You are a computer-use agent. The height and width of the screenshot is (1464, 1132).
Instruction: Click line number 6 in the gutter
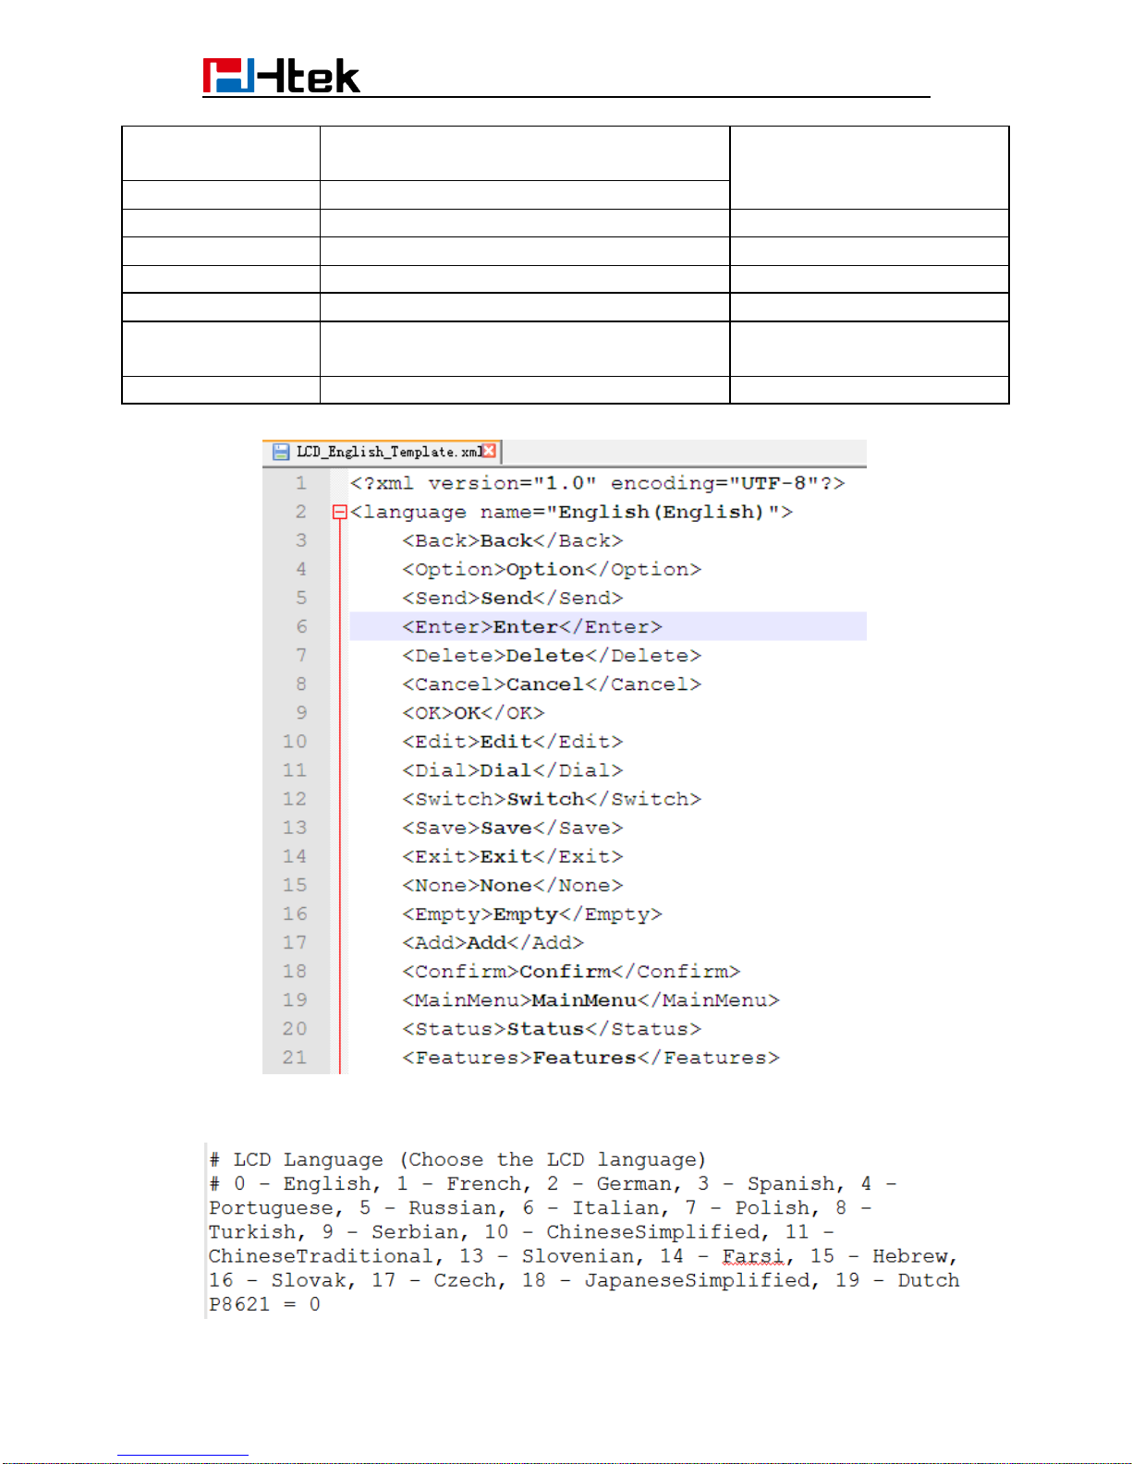(300, 626)
